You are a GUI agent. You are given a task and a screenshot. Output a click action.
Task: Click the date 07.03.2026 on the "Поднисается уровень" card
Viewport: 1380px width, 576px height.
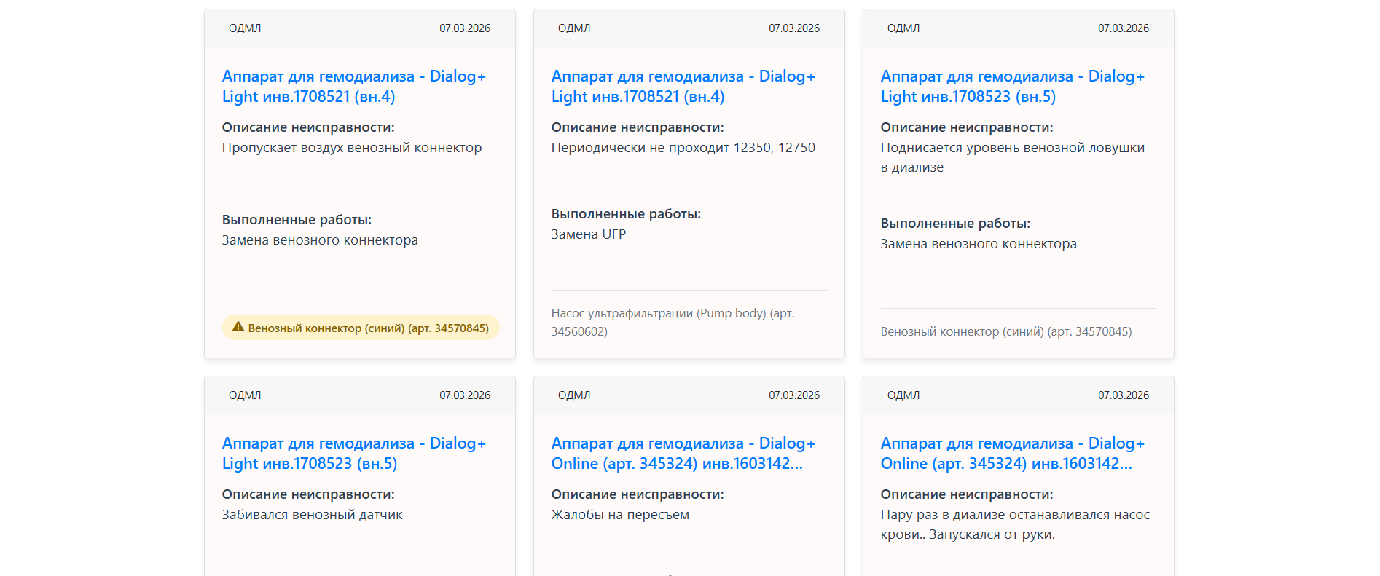(x=1124, y=28)
